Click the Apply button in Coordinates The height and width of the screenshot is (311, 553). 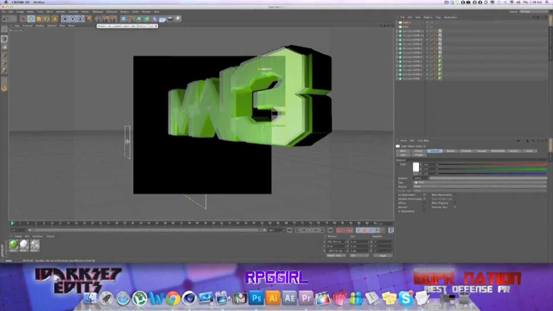coord(383,256)
